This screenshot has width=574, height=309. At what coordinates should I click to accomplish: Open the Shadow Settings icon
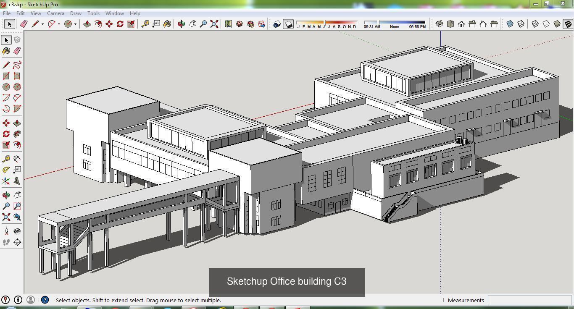tap(277, 24)
